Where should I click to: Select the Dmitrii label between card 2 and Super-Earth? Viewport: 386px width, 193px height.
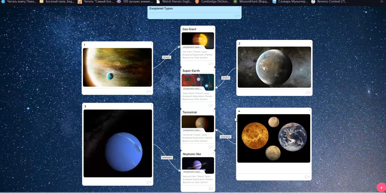click(x=225, y=77)
